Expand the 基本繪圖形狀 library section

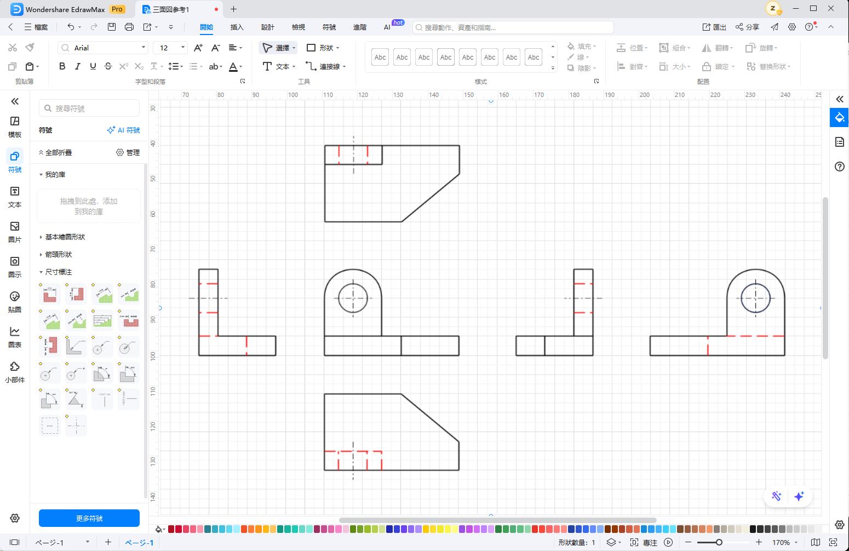pyautogui.click(x=65, y=237)
